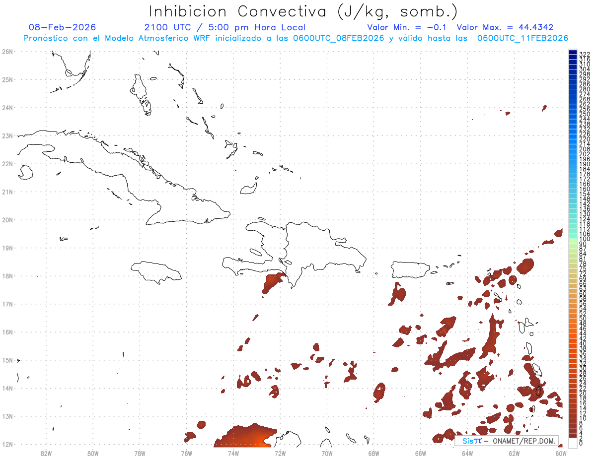
Task: Click the "19N" latitude label
Action: click(x=7, y=248)
